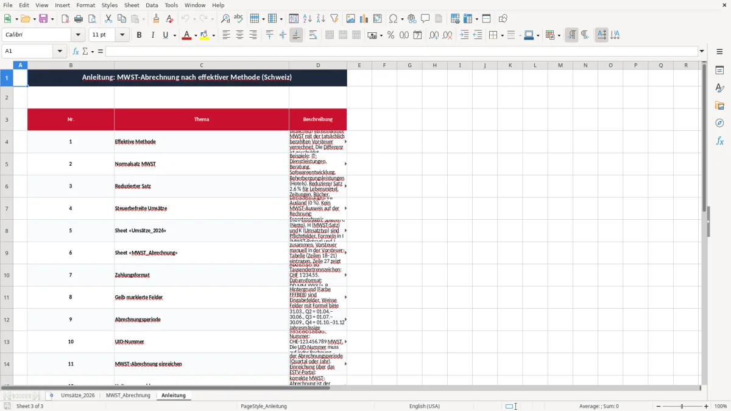The image size is (731, 411).
Task: Toggle AutoFilter funnel icon
Action: pos(334,19)
